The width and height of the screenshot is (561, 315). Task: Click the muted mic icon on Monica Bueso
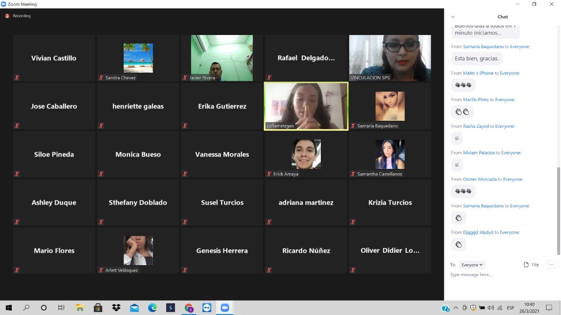[101, 174]
